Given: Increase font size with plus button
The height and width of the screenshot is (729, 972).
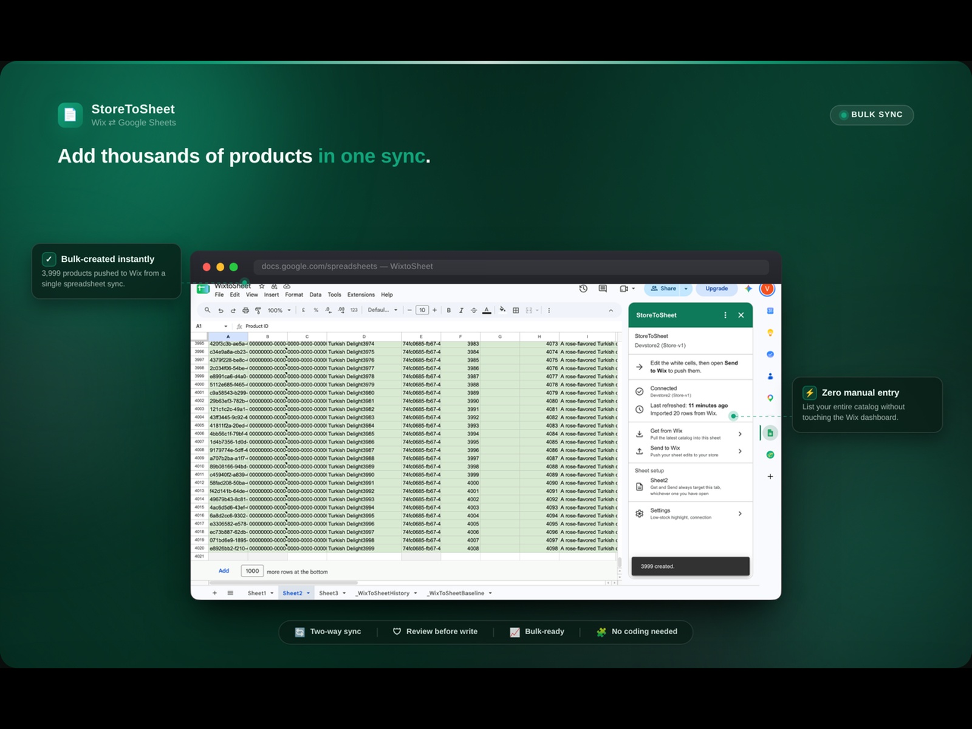Looking at the screenshot, I should pyautogui.click(x=434, y=310).
